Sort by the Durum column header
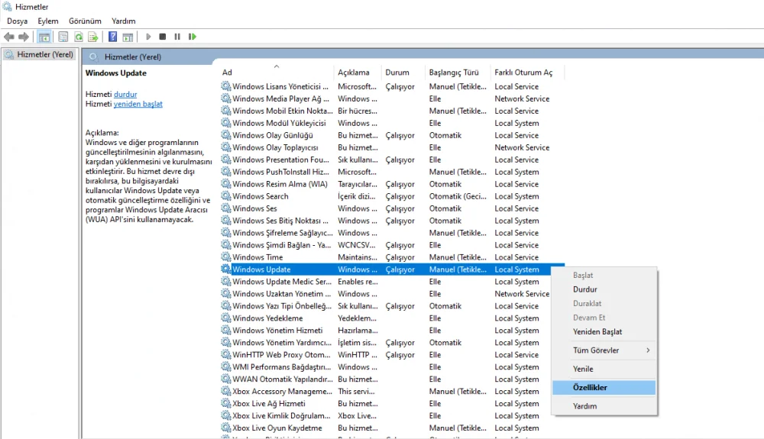Viewport: 764px width, 439px height. pyautogui.click(x=403, y=72)
